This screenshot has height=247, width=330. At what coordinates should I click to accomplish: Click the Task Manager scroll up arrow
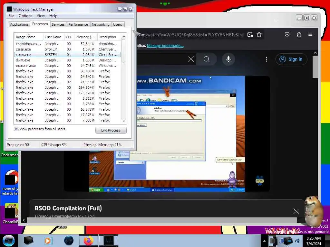click(124, 37)
